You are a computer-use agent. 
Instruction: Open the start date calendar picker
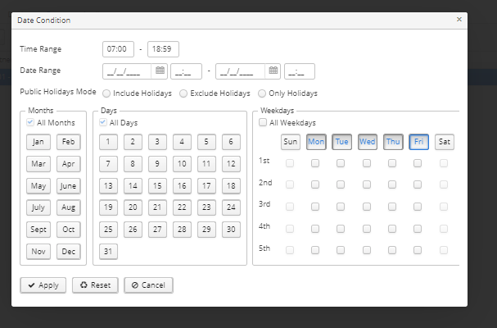tap(160, 71)
